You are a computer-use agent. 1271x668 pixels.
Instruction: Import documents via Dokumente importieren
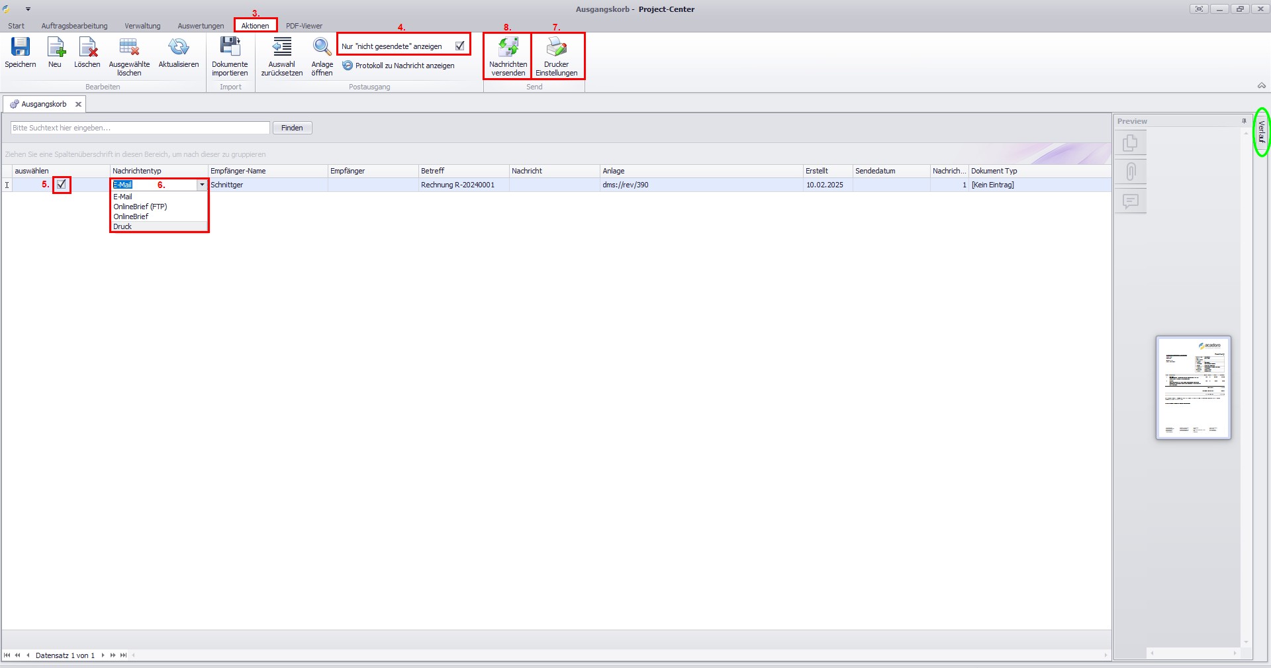(230, 48)
